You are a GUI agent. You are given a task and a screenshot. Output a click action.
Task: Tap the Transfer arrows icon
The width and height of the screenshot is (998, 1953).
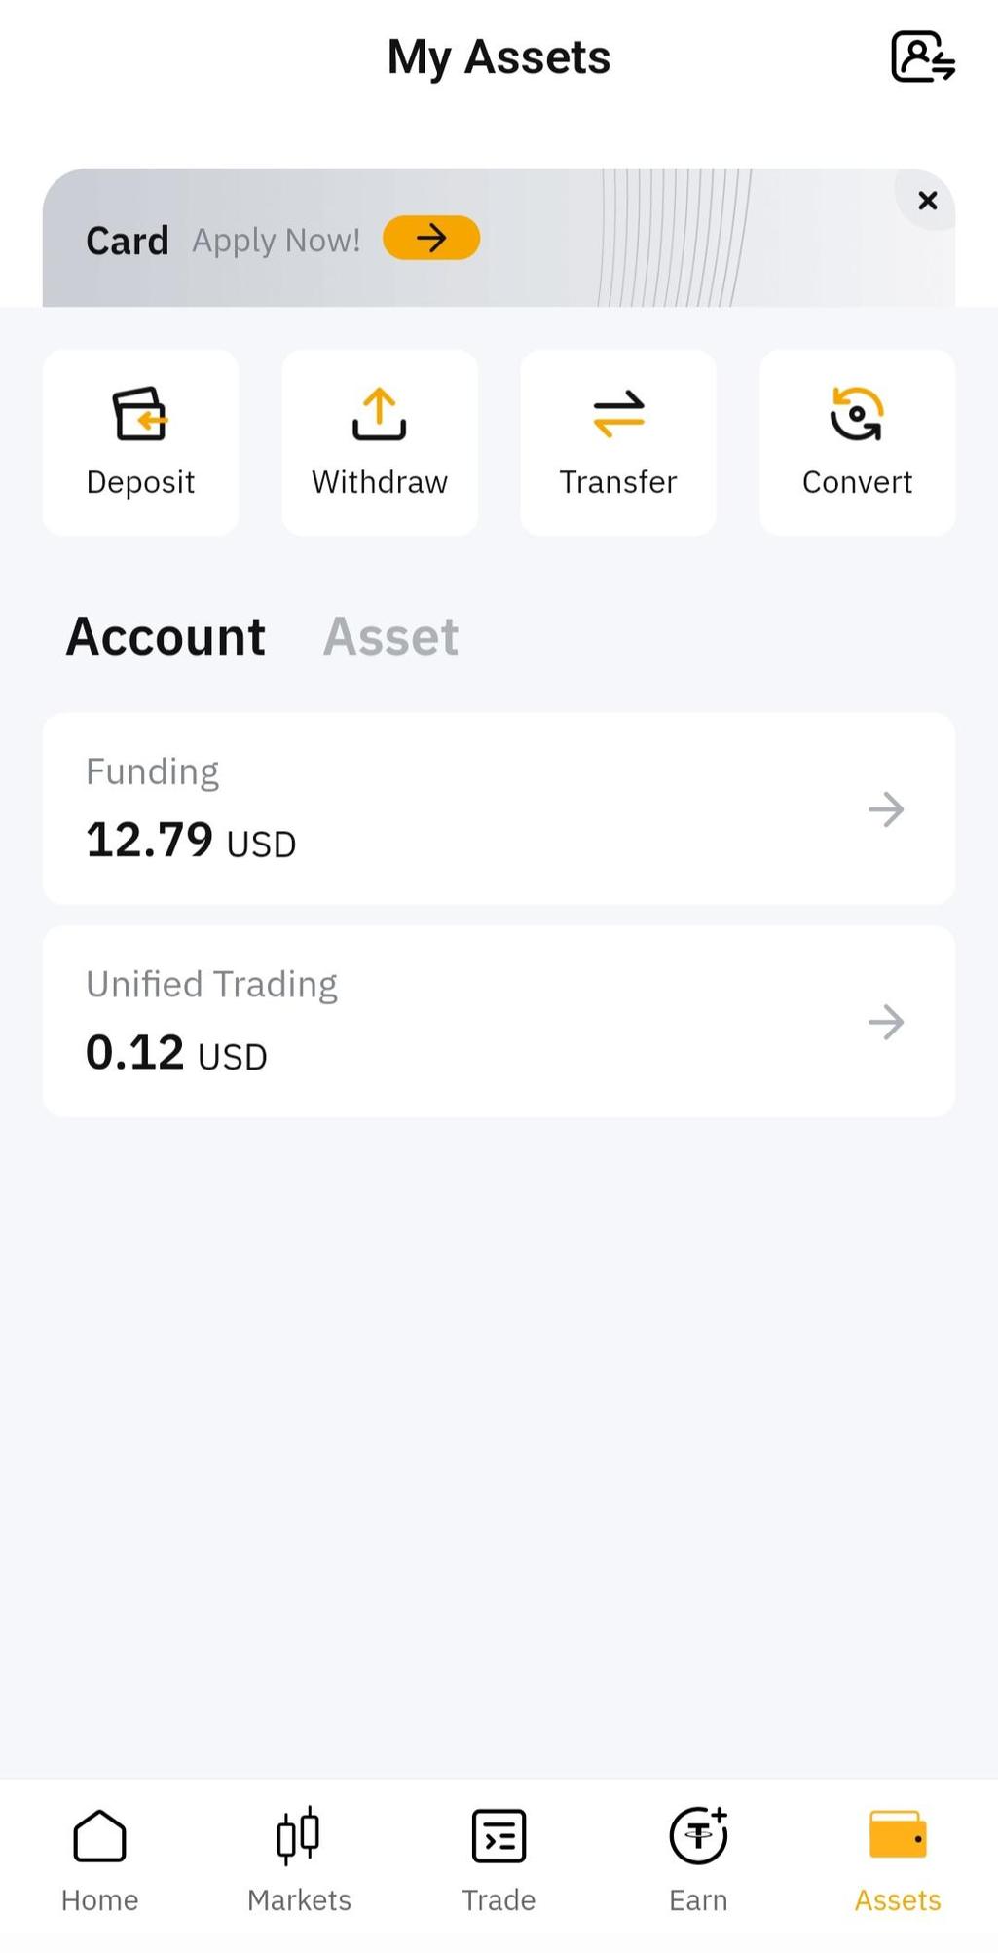pyautogui.click(x=618, y=414)
